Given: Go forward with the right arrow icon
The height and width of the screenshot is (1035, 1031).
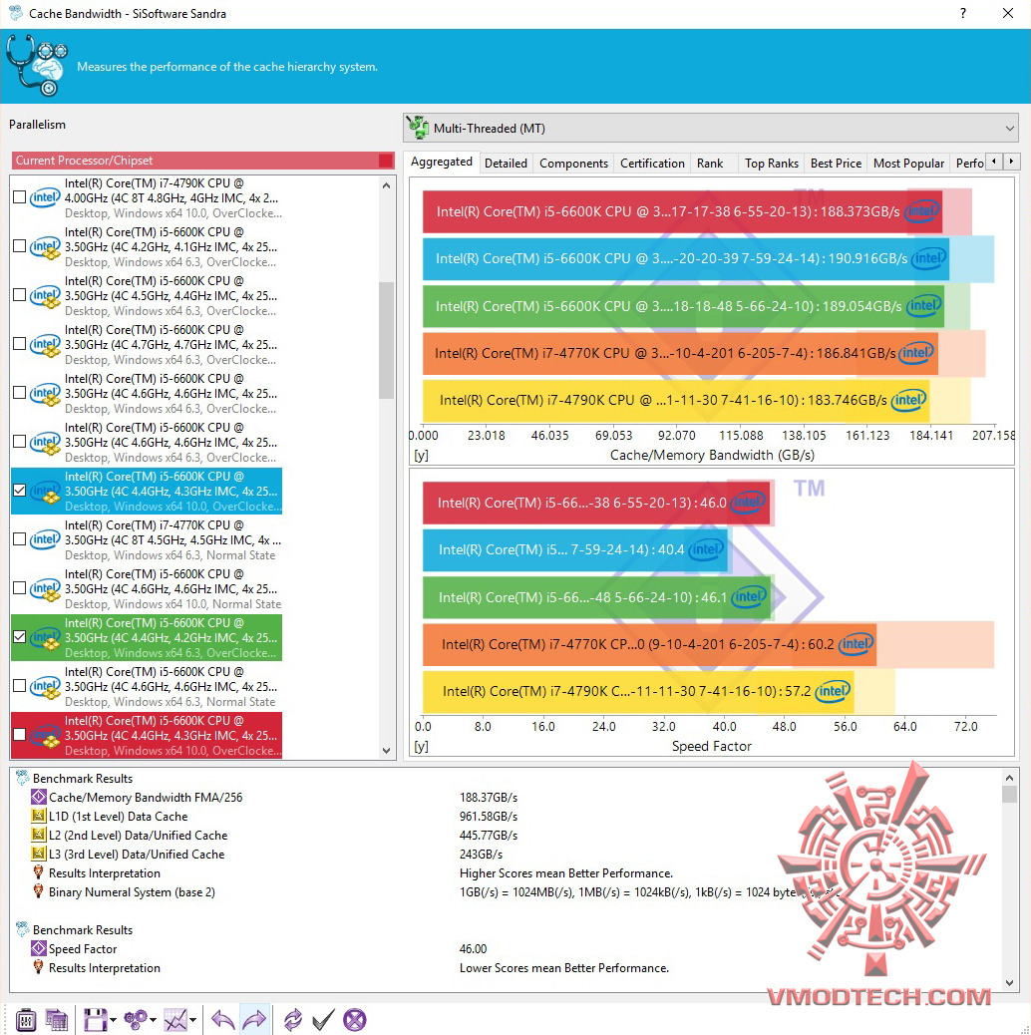Looking at the screenshot, I should coord(254,1020).
